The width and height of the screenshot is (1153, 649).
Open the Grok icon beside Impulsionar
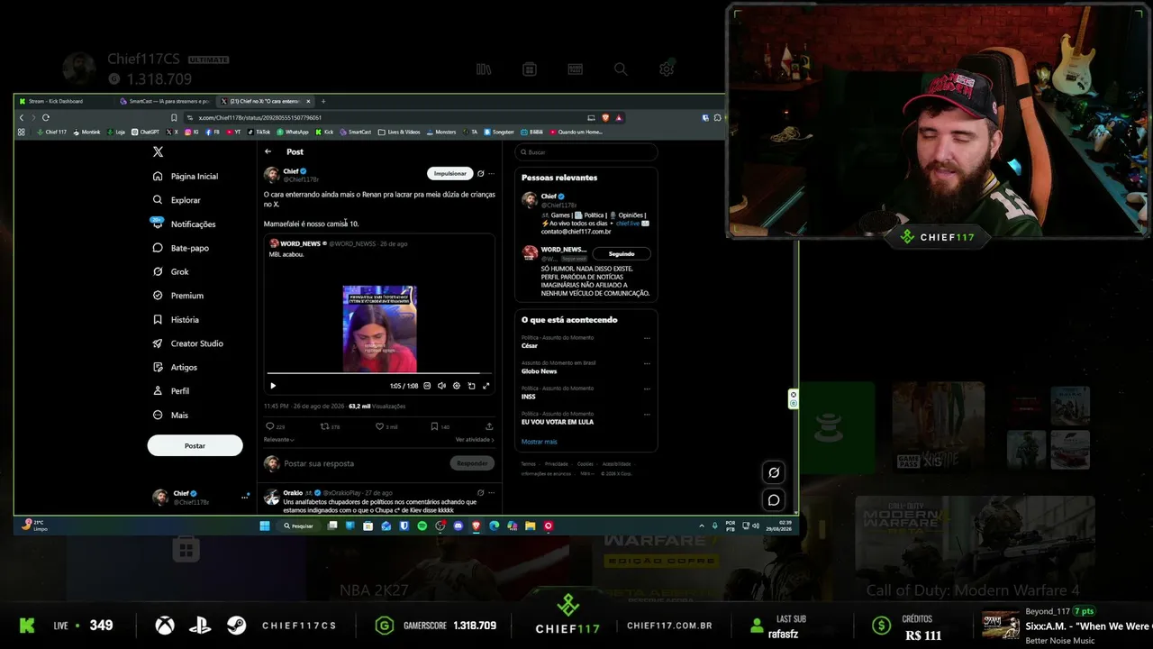(x=480, y=173)
